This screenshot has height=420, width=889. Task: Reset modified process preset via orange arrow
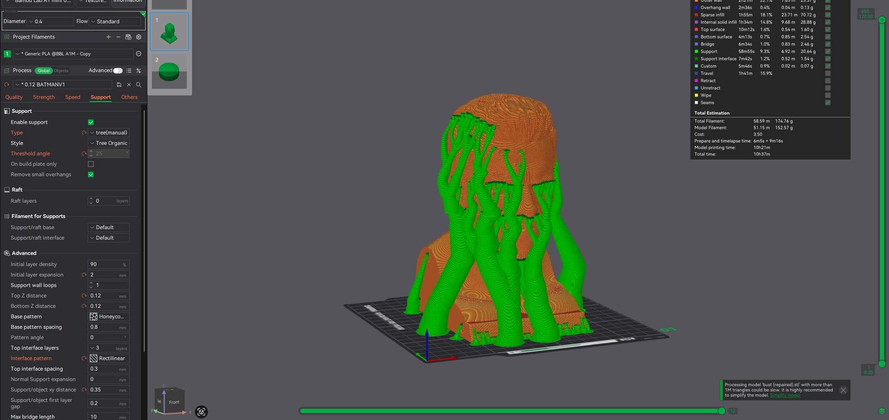6,85
